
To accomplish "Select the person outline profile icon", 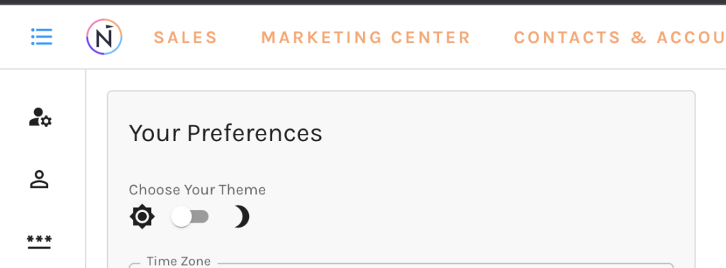I will 40,179.
